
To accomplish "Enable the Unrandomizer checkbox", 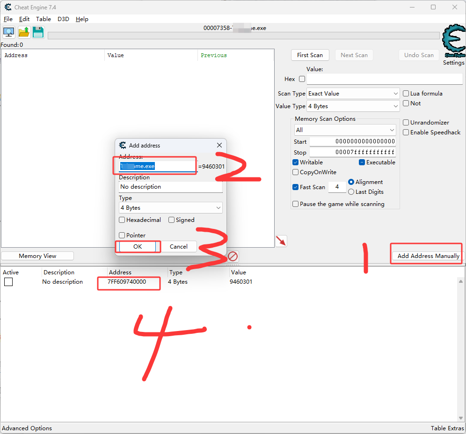I will pyautogui.click(x=406, y=123).
